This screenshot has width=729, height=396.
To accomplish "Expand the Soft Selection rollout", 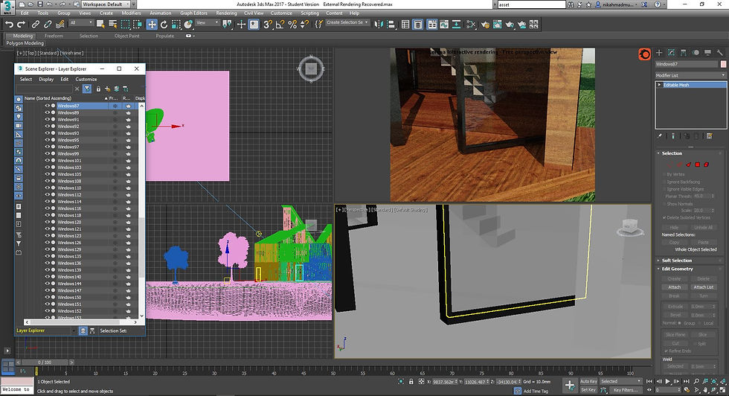I will [x=676, y=261].
